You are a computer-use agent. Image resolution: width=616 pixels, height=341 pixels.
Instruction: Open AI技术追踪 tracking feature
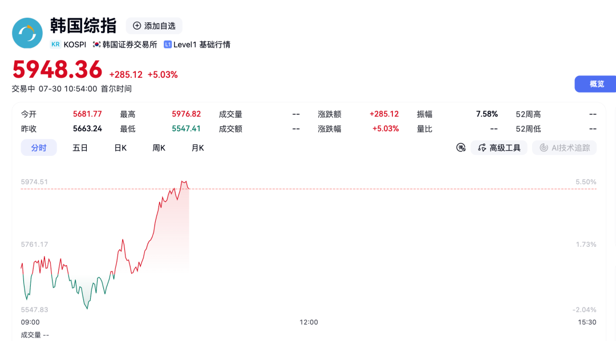pyautogui.click(x=564, y=147)
